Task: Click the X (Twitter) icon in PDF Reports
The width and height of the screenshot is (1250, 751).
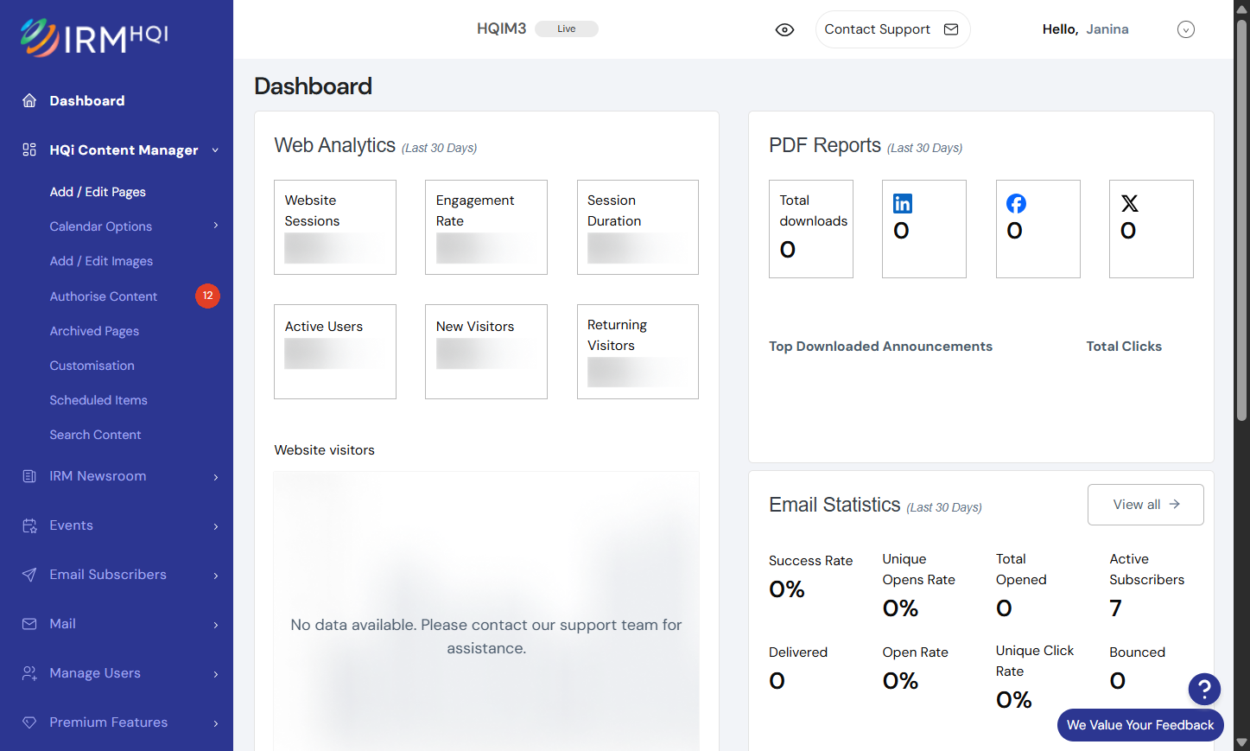Action: pos(1129,203)
